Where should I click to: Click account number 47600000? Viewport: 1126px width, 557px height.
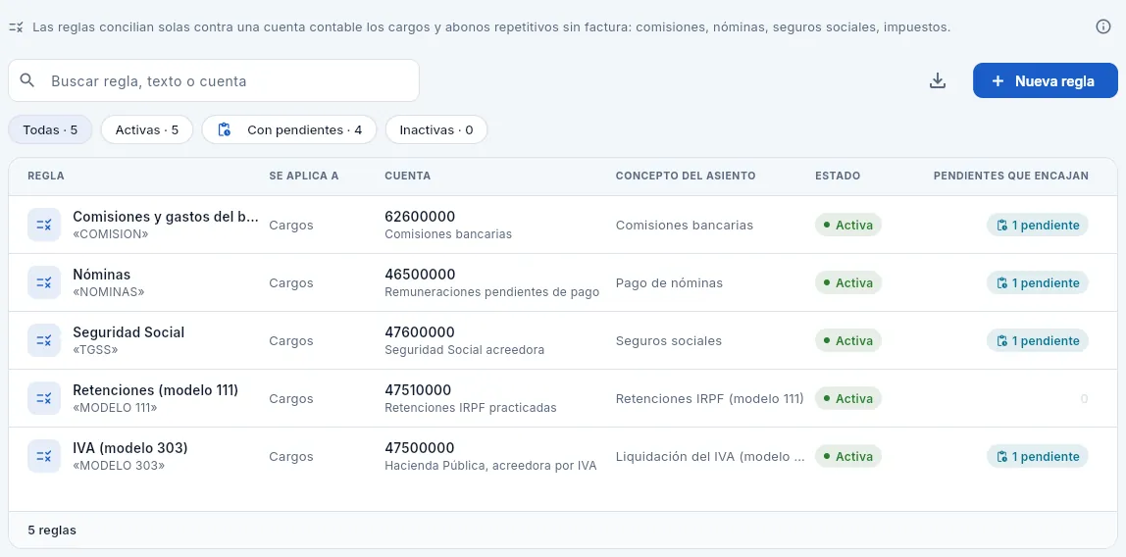point(420,332)
